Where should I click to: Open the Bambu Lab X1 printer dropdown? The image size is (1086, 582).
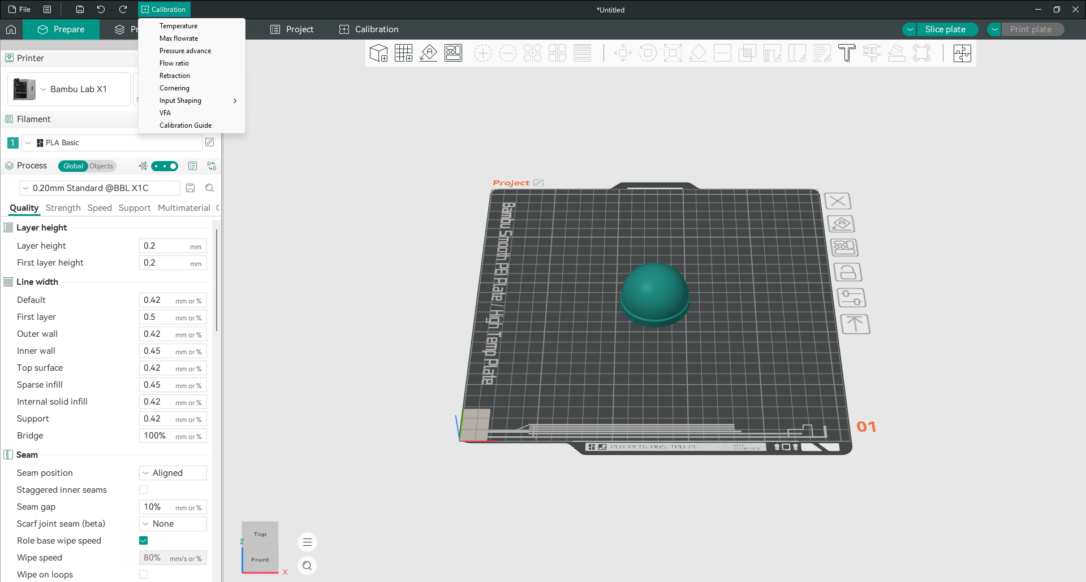69,89
